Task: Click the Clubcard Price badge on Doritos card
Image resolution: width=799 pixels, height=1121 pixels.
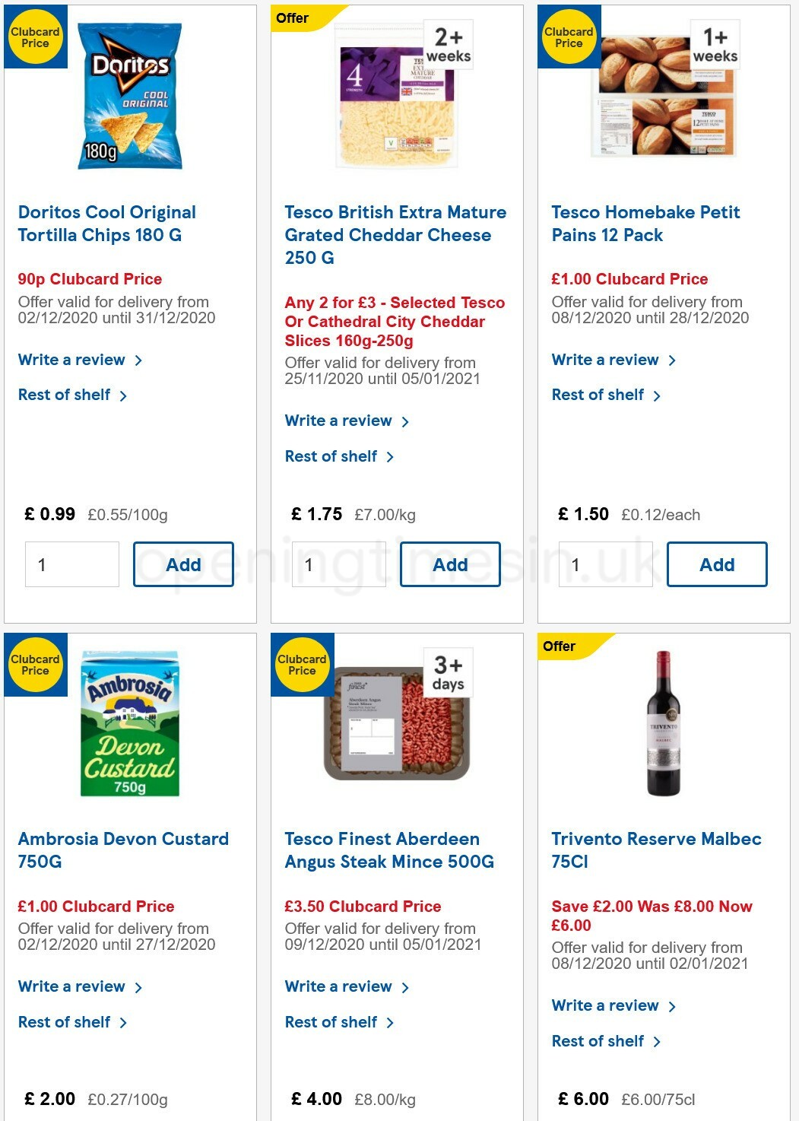Action: [35, 37]
